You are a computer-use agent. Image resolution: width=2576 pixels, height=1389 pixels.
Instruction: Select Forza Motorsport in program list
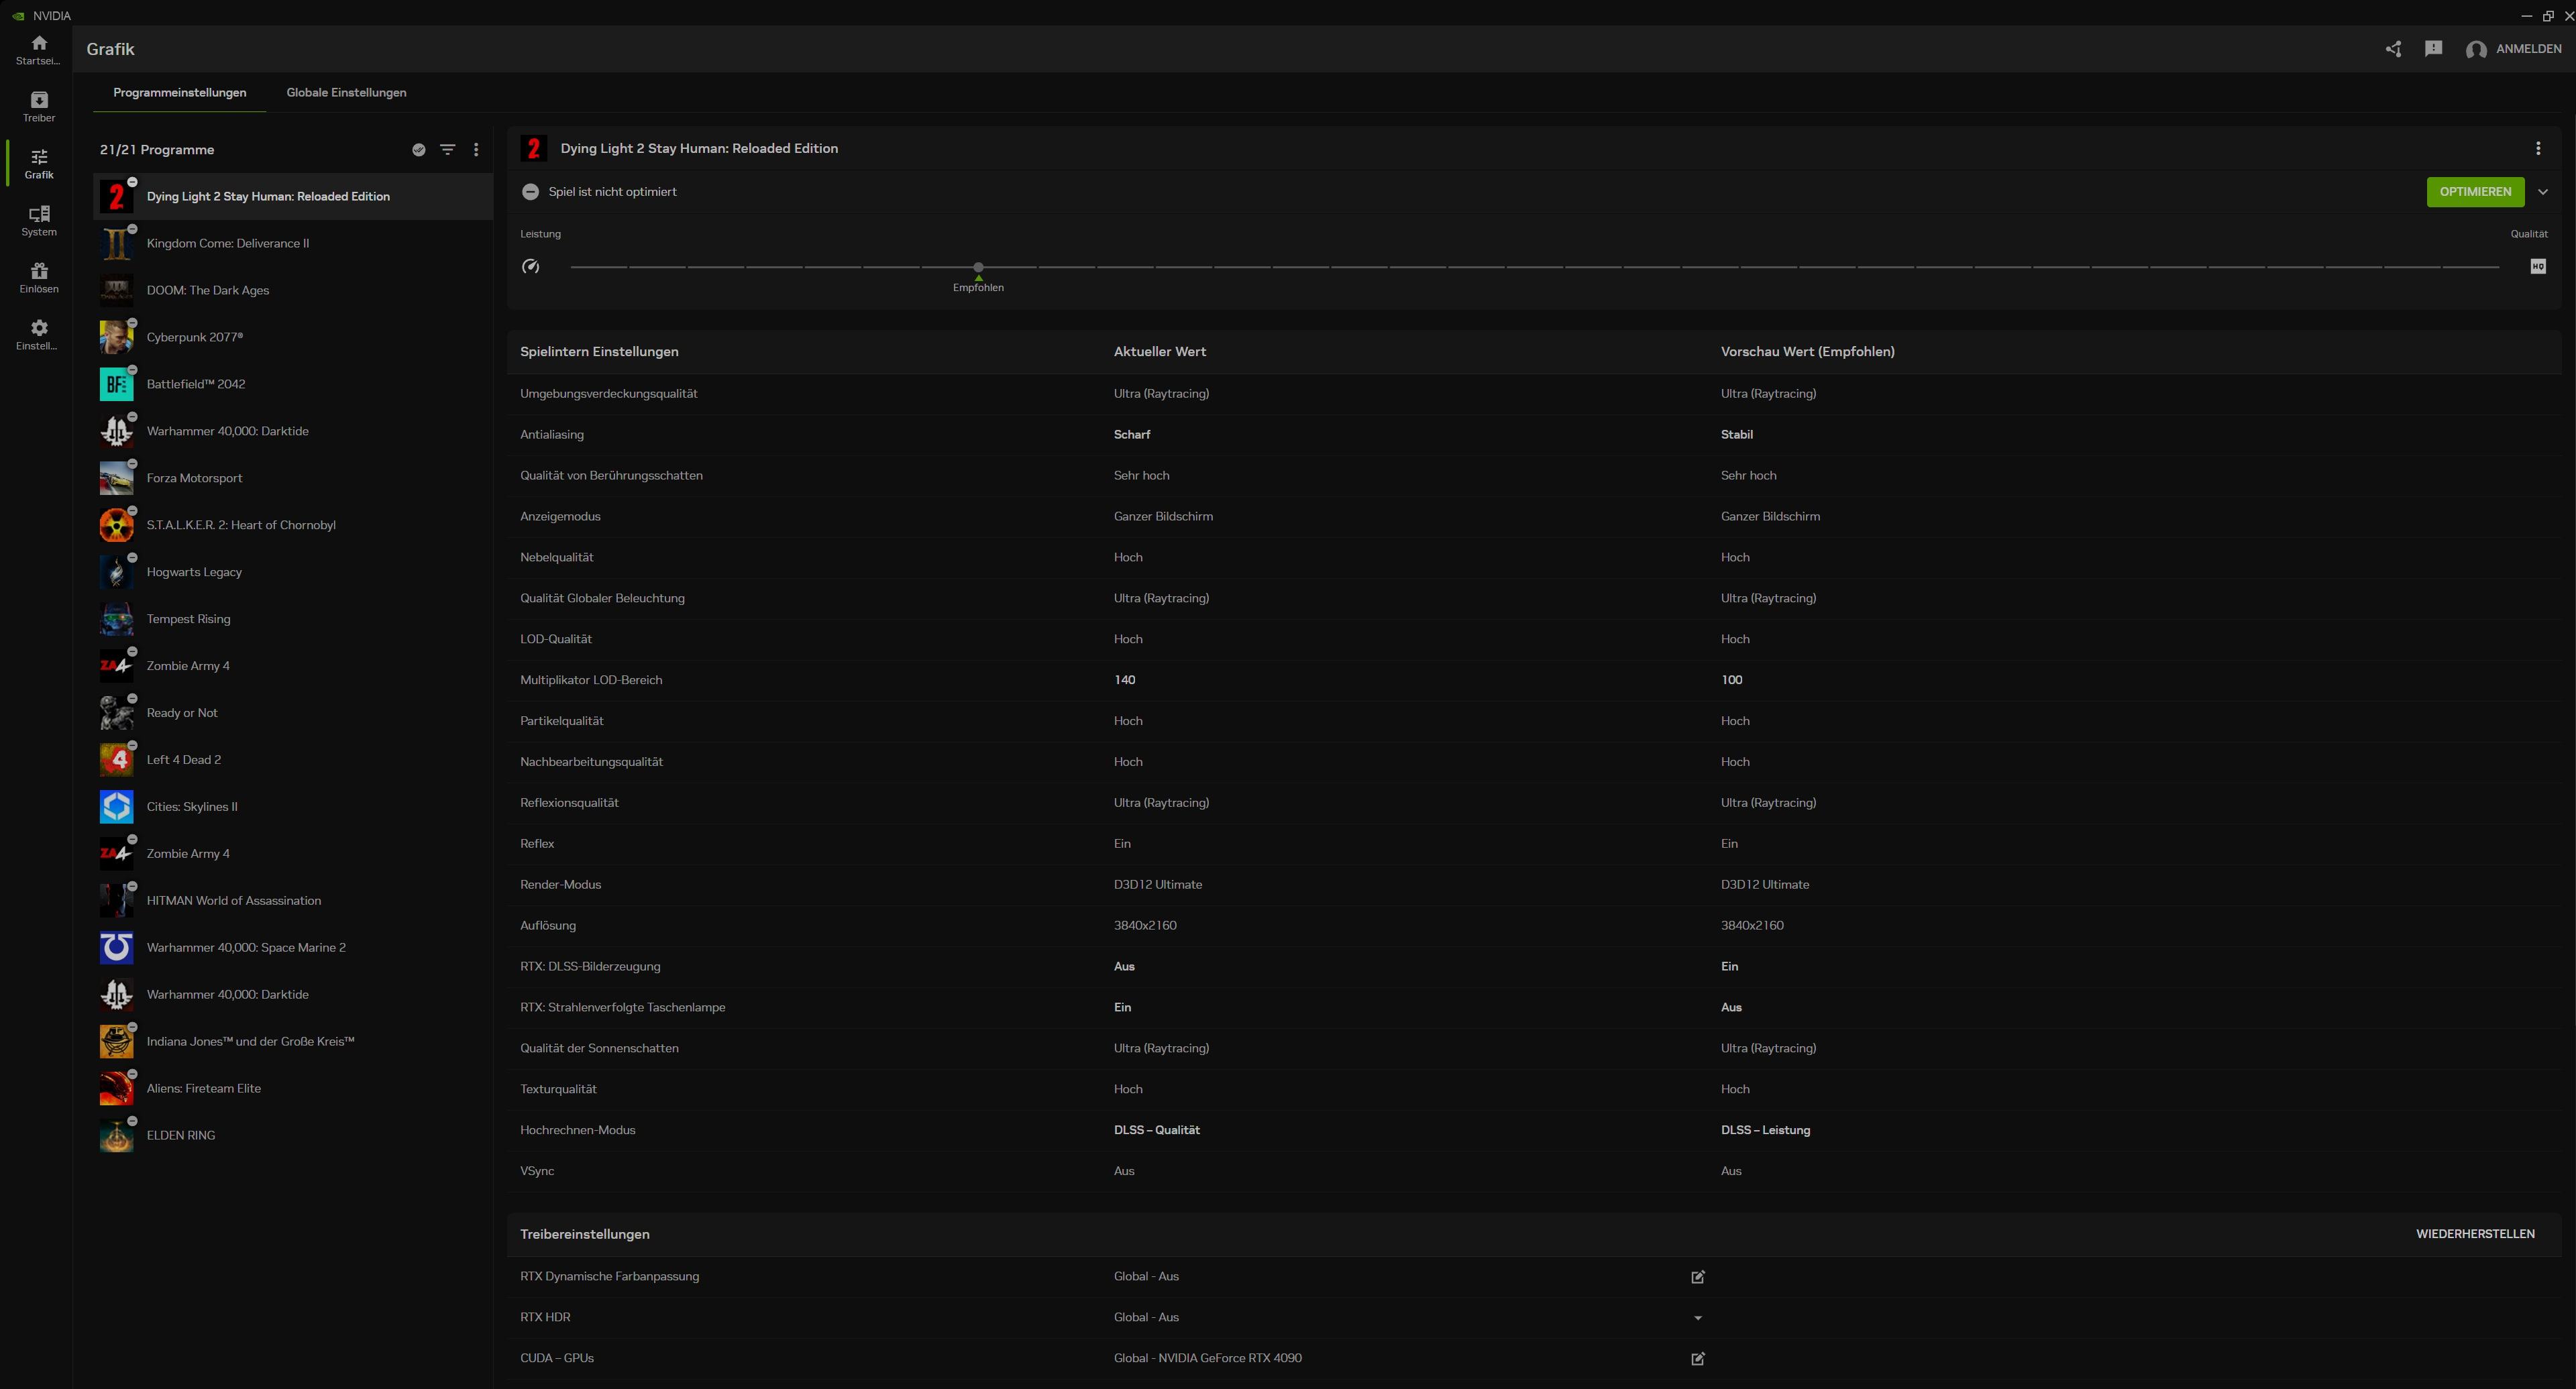click(293, 479)
